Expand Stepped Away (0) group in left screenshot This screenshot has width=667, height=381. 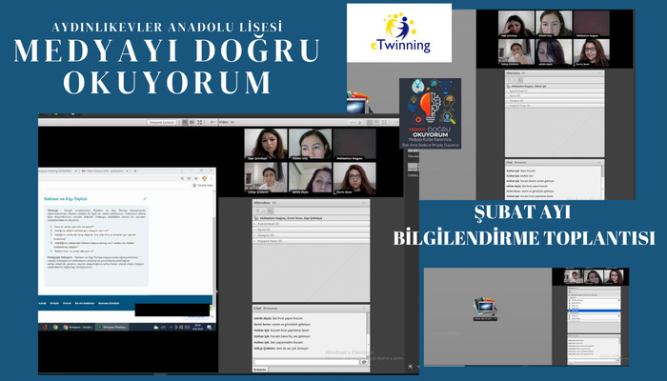click(311, 241)
